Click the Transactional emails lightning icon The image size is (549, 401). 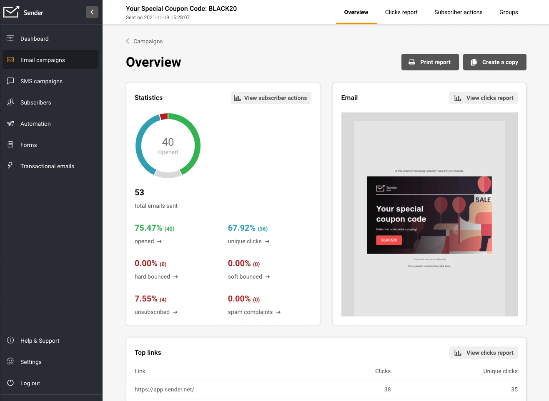click(x=10, y=166)
